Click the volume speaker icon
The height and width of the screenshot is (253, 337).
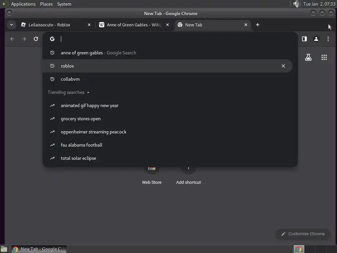[297, 4]
